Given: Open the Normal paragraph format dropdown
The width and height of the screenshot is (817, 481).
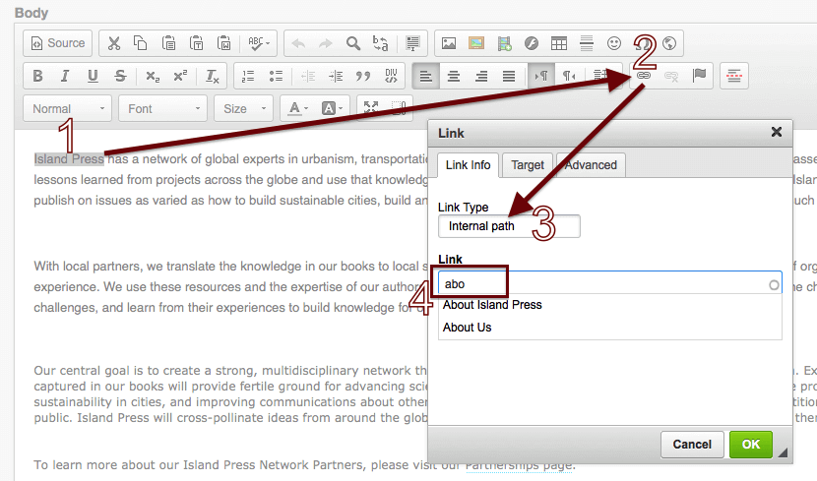Looking at the screenshot, I should click(67, 108).
